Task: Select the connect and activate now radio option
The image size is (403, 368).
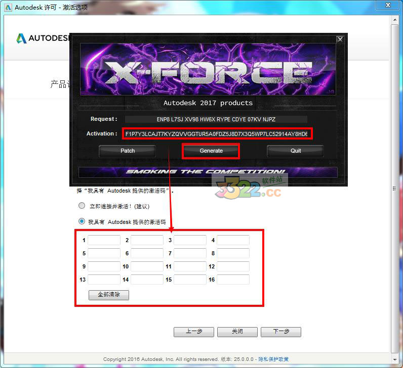Action: coord(82,206)
